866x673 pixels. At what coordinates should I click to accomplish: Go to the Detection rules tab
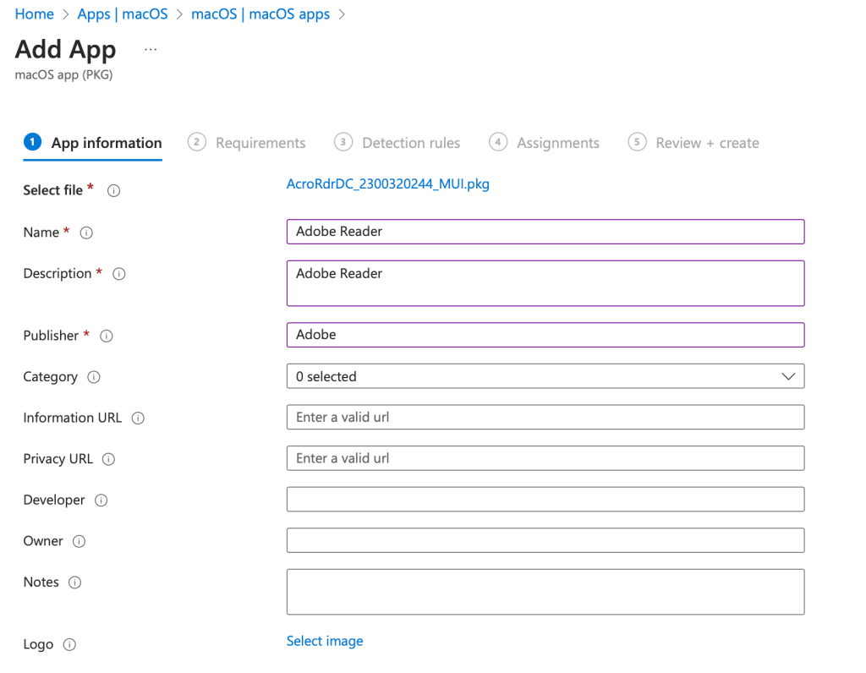pos(397,143)
